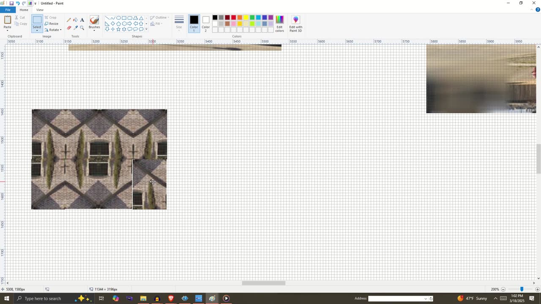Screen dimensions: 541x304
Task: Open the File menu
Action: click(x=8, y=10)
